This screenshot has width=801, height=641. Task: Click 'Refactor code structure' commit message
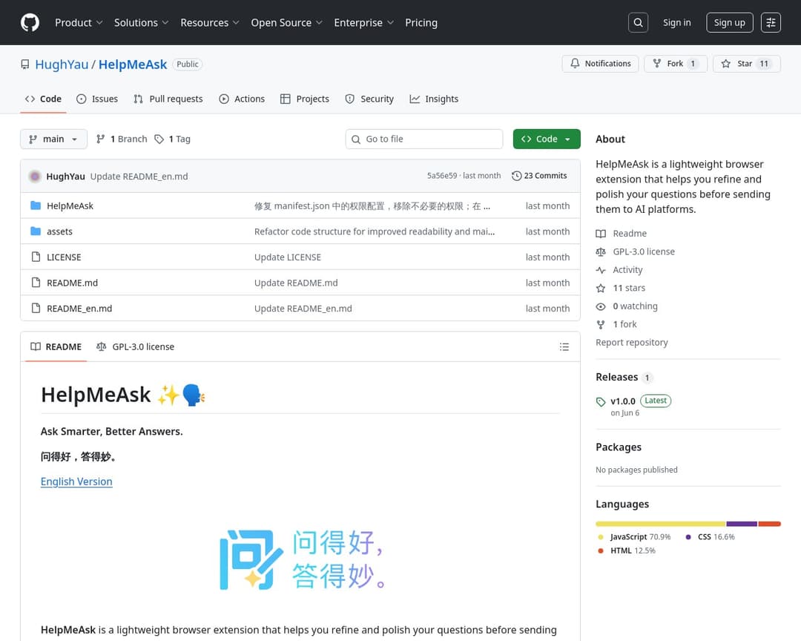[x=375, y=231]
